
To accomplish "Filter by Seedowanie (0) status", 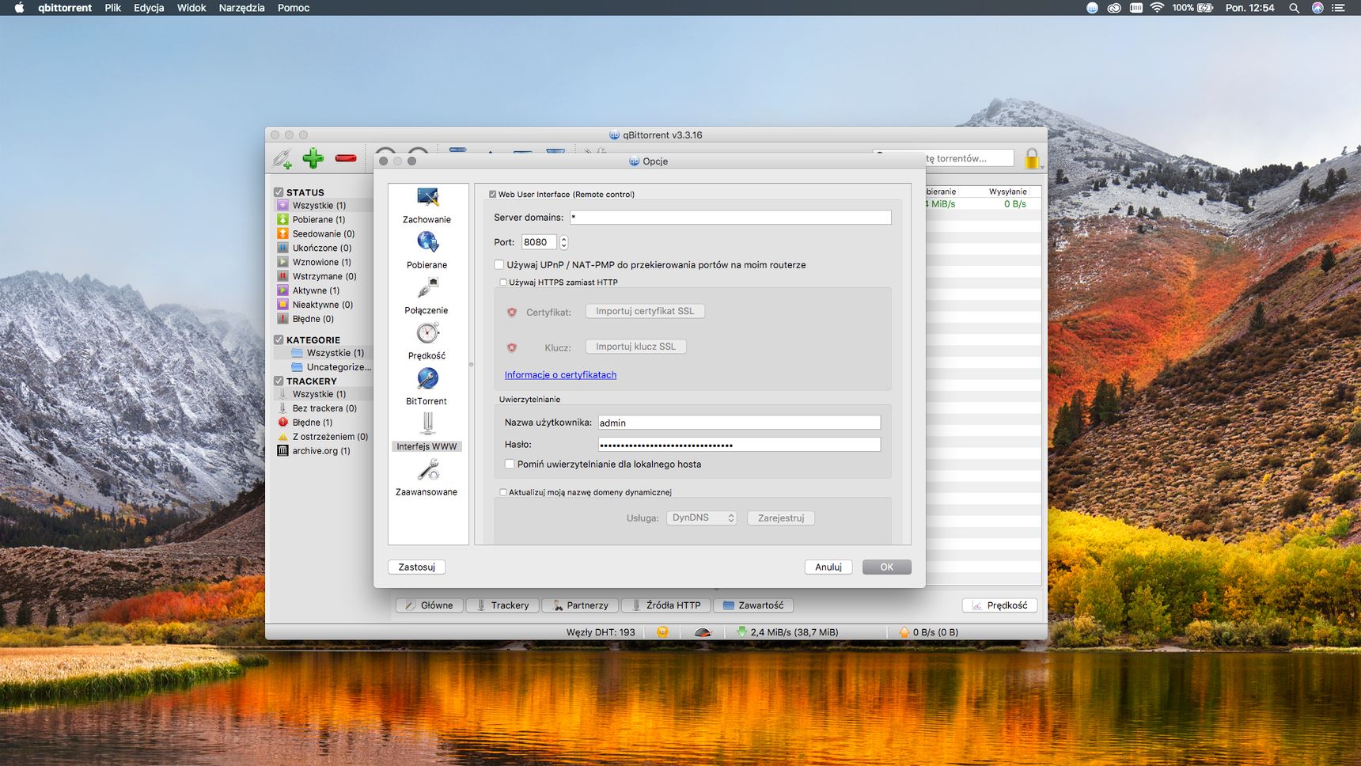I will [323, 233].
